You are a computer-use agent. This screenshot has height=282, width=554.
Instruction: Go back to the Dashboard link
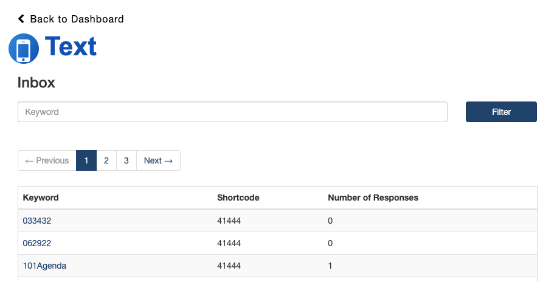77,19
